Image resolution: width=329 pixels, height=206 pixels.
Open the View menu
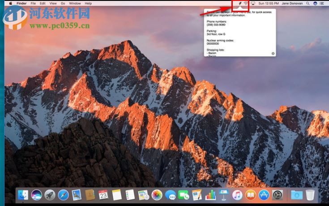point(53,4)
